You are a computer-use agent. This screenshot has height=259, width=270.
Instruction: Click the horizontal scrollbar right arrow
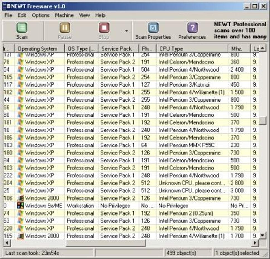click(x=255, y=243)
